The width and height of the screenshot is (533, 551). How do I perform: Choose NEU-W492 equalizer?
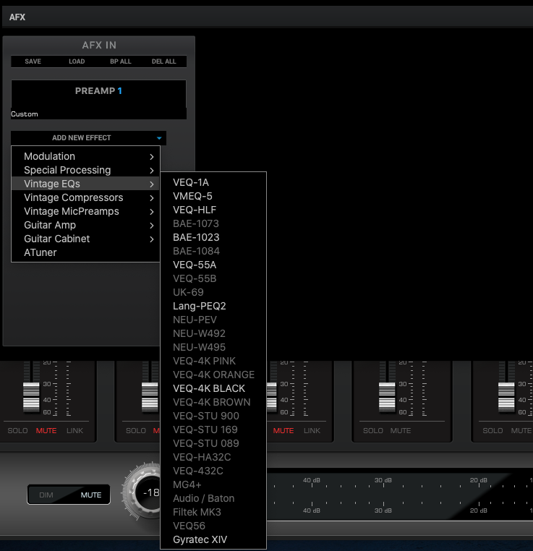(213, 333)
